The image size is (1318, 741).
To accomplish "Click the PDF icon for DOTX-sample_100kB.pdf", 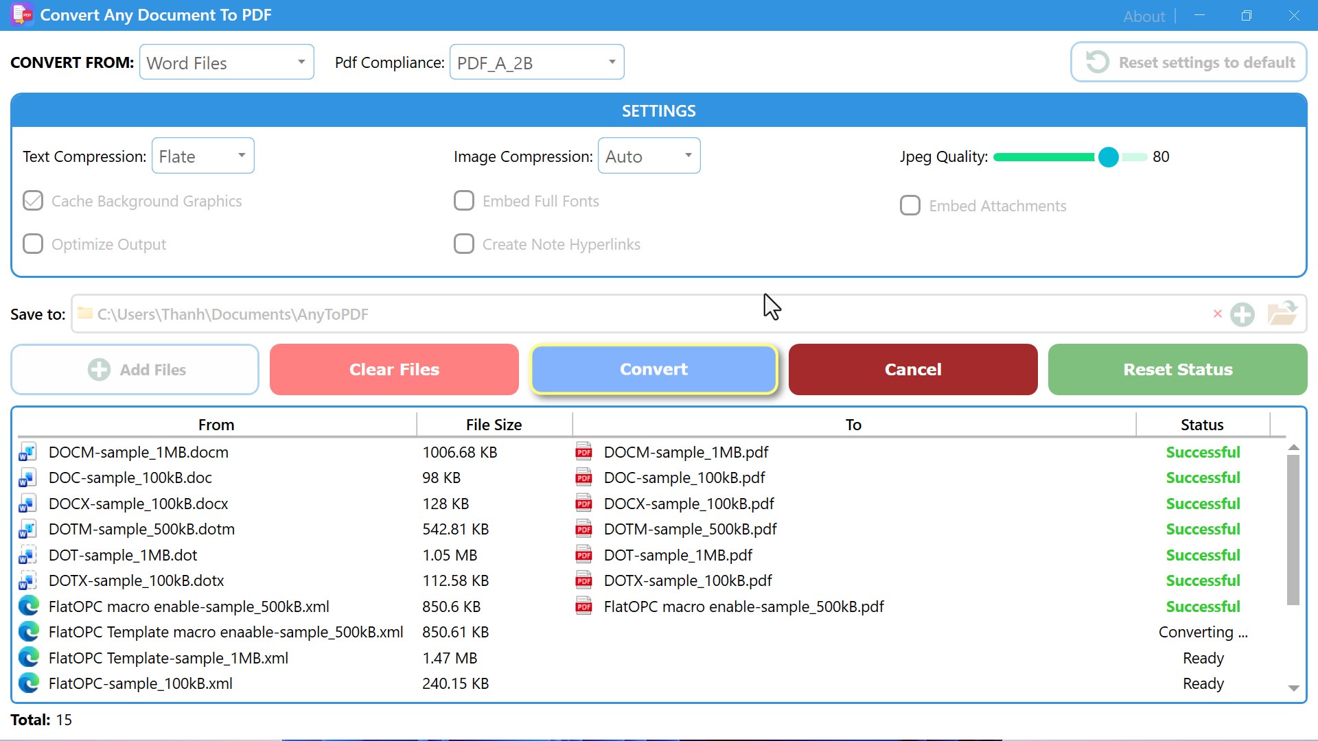I will (583, 581).
